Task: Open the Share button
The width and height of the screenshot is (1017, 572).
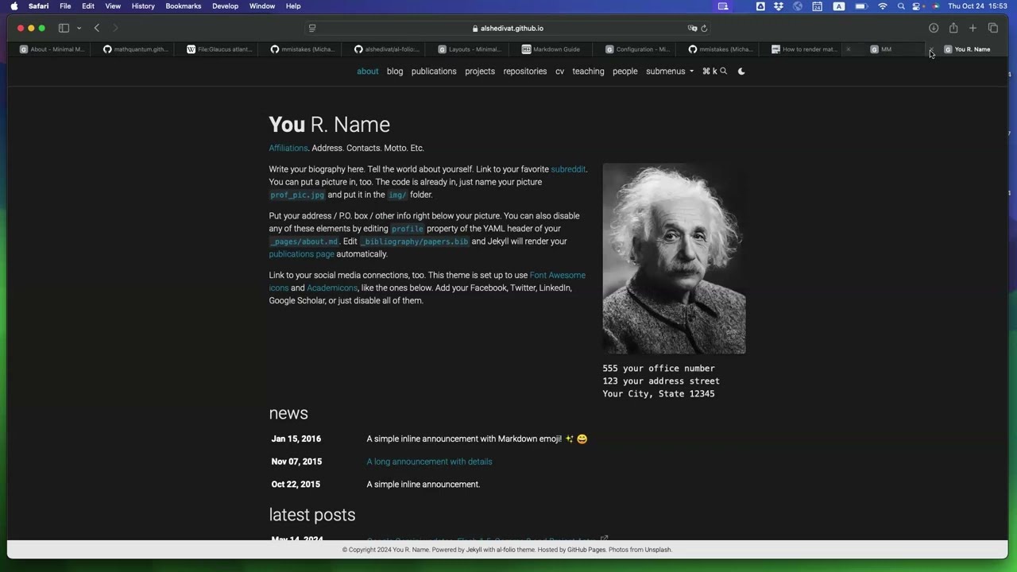Action: 953,28
